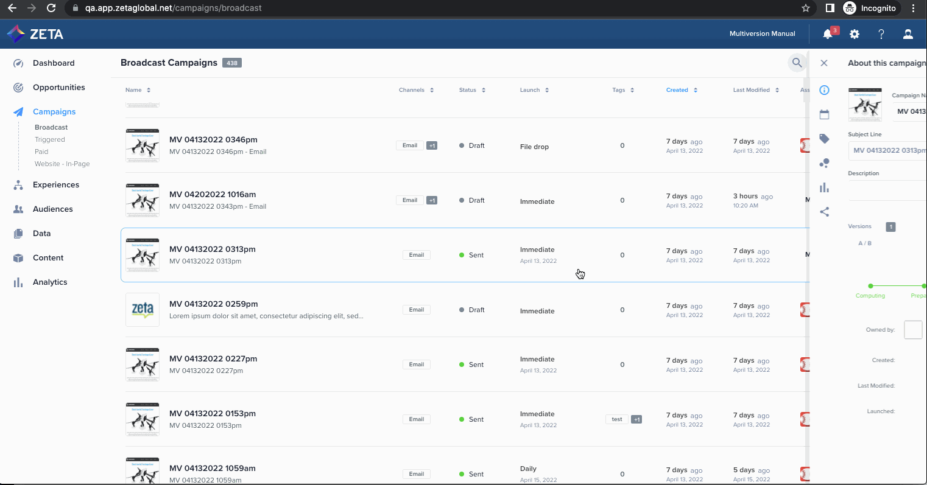Click the campaign search magnifier icon
The image size is (927, 485).
click(x=797, y=63)
